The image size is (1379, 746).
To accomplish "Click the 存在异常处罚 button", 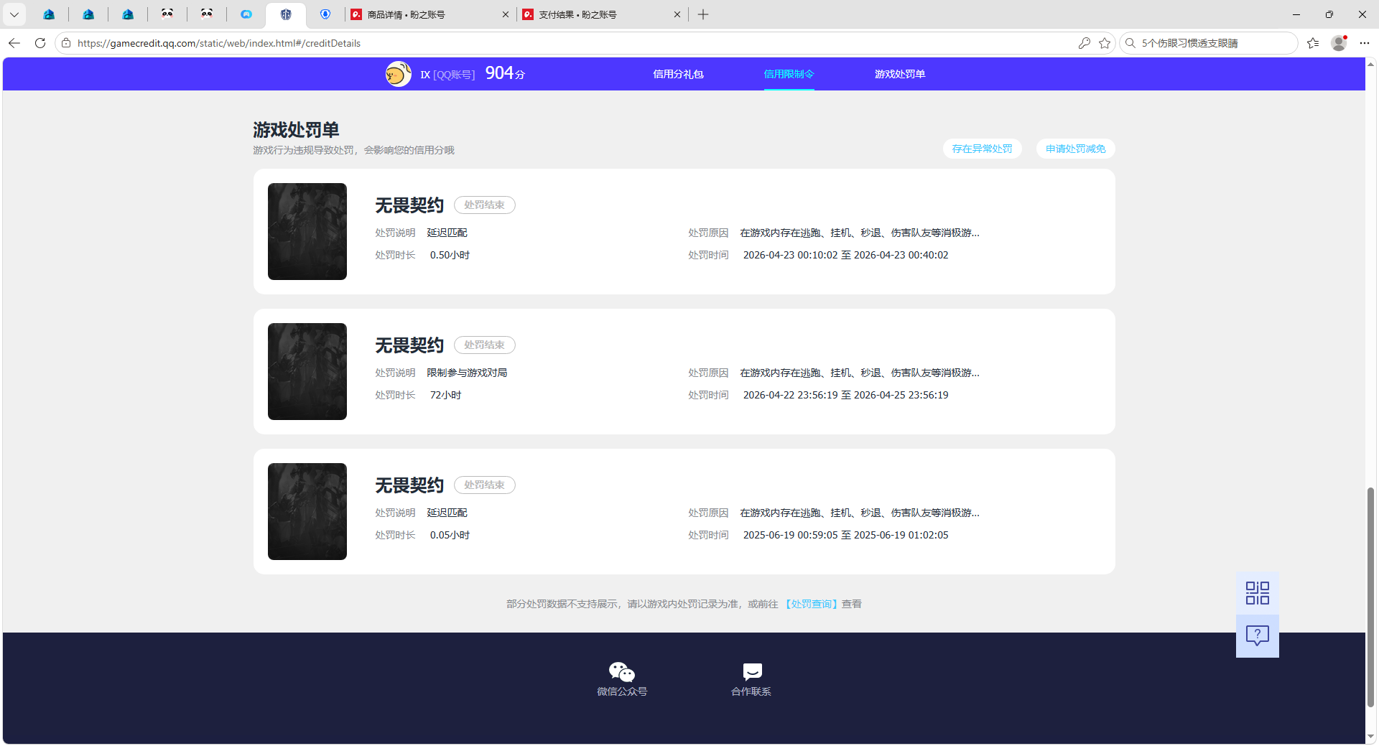I will [x=982, y=149].
